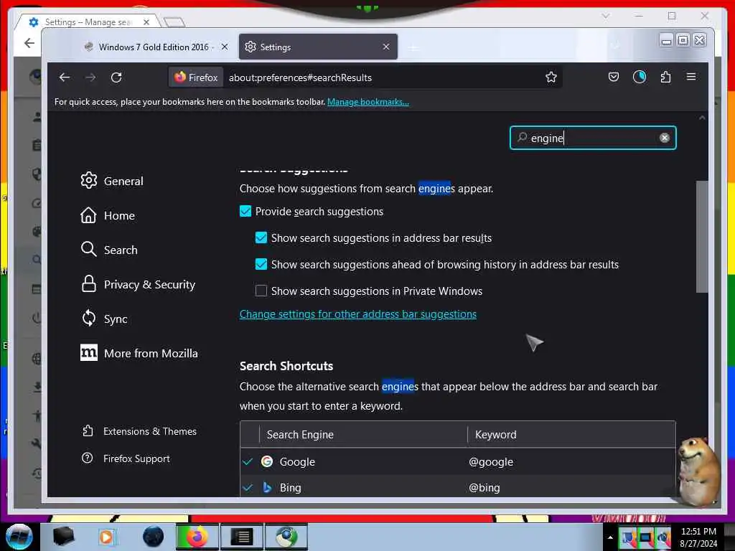Close the Windows 7 Gold Edition tab

coord(225,47)
